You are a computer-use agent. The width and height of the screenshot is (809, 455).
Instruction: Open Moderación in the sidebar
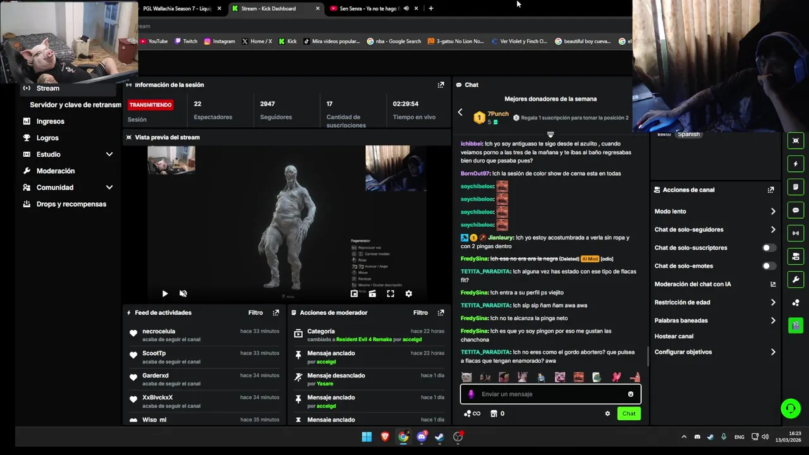56,171
